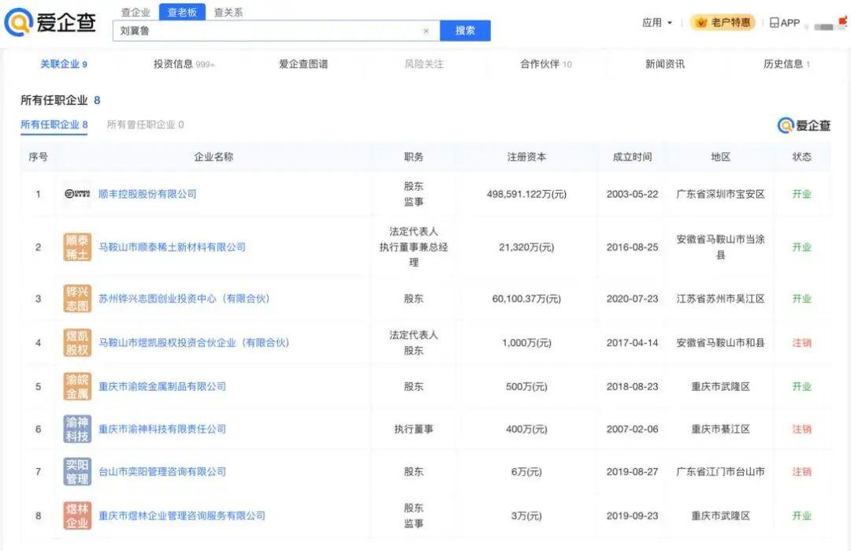Click the 搜索 button
Viewport: 851px width, 551px height.
click(465, 31)
